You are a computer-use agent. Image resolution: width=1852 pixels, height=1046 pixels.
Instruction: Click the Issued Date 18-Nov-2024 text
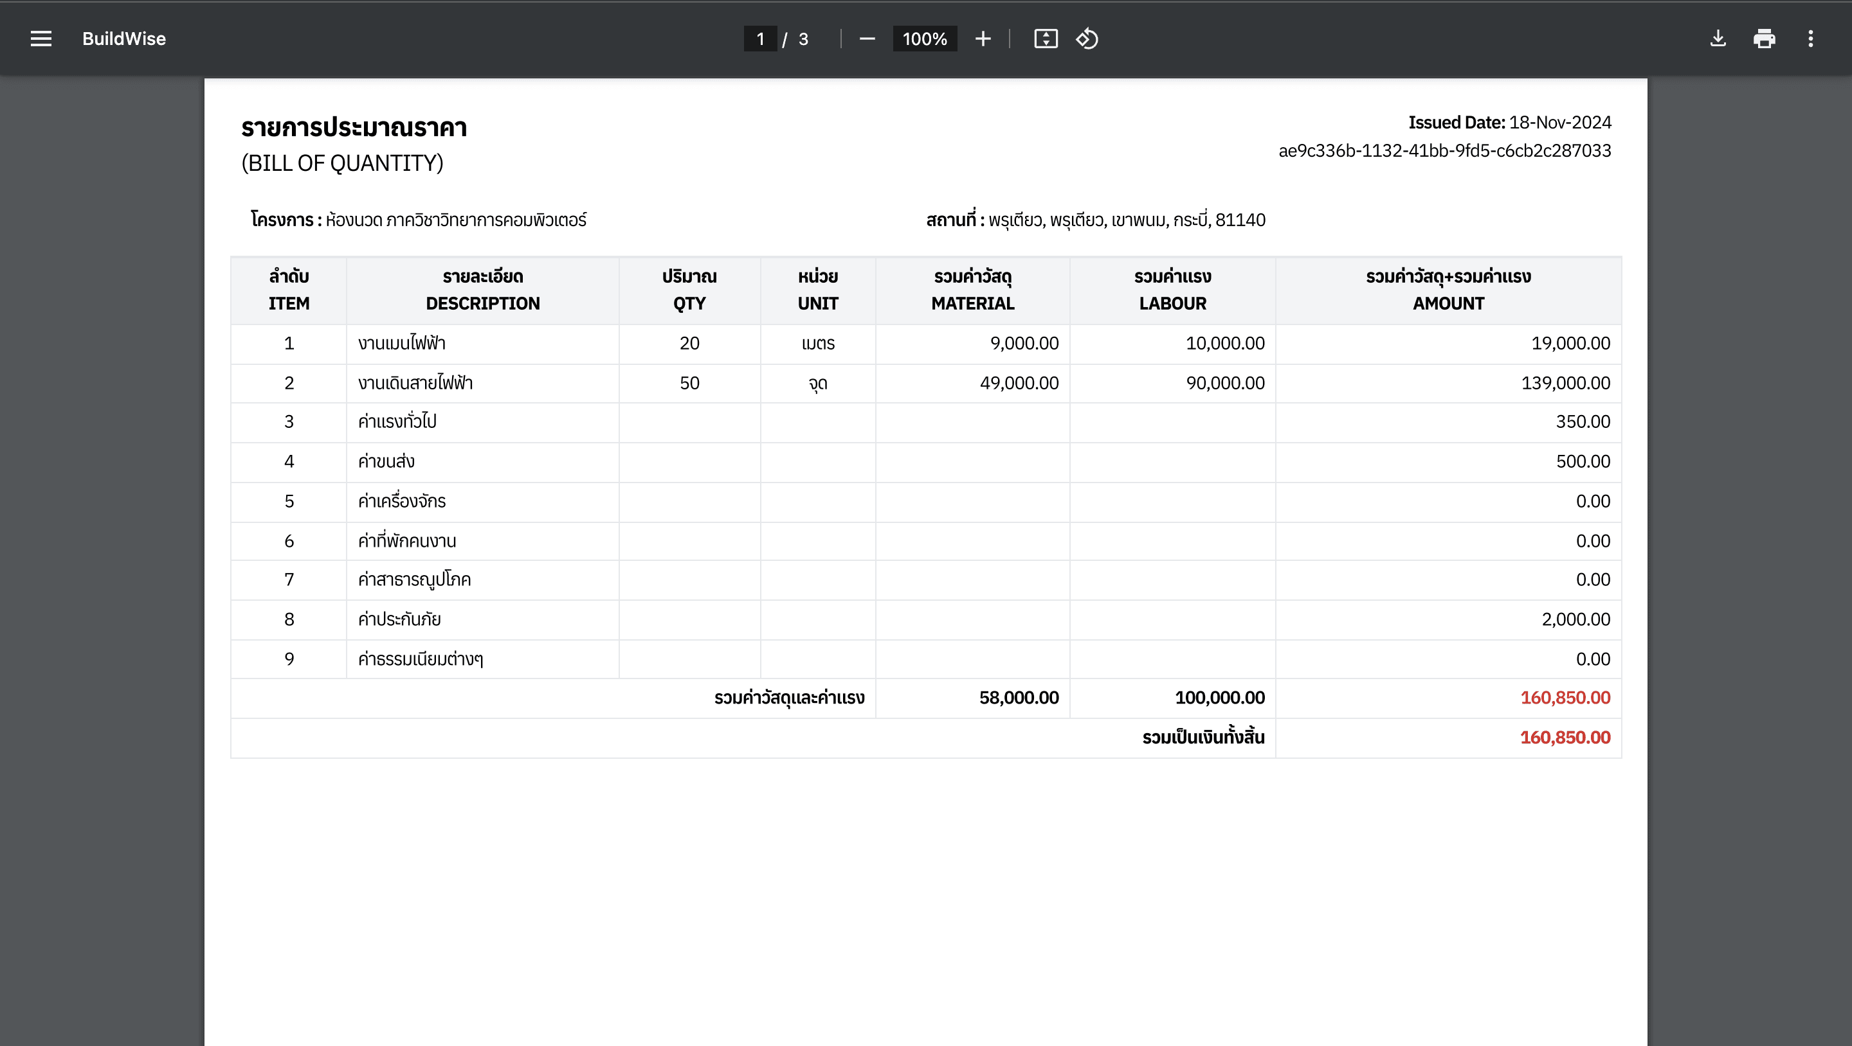point(1509,123)
